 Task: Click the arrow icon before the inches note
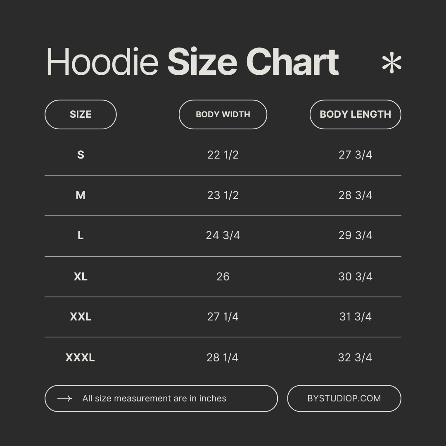[x=64, y=399]
